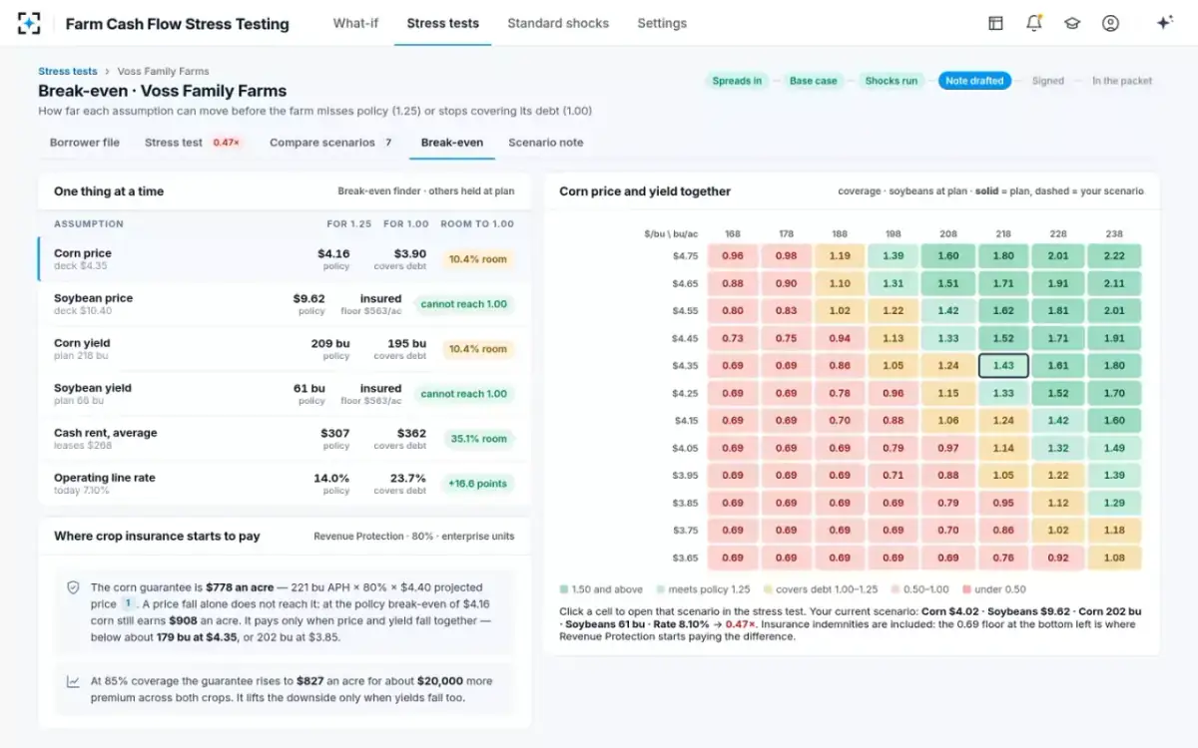Screen dimensions: 1198x748
Task: Select the Signed workflow step
Action: click(1048, 81)
